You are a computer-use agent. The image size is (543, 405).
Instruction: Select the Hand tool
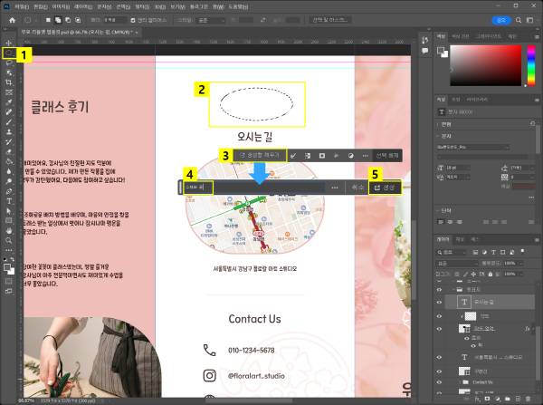tap(9, 232)
